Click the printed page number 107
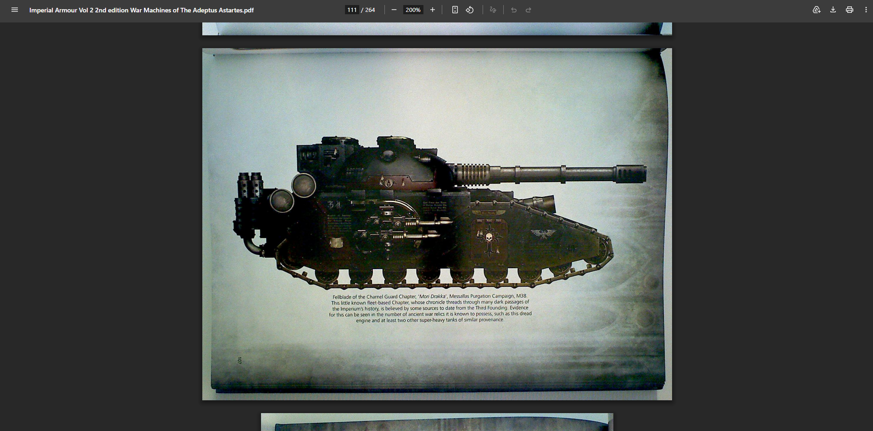Viewport: 873px width, 431px height. point(239,360)
